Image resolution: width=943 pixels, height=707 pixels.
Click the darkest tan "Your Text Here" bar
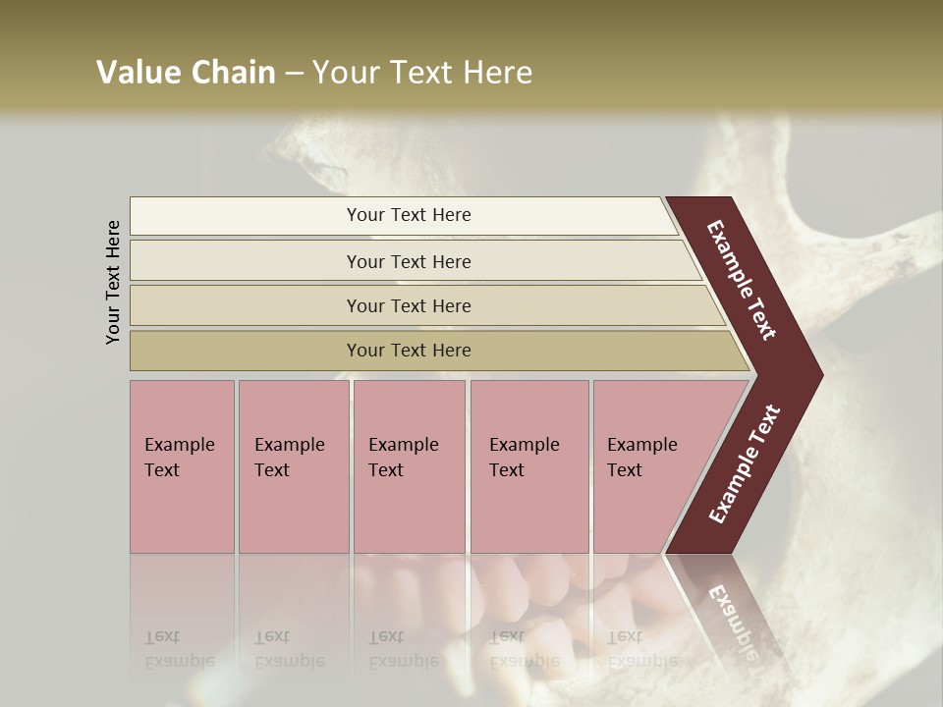pyautogui.click(x=409, y=351)
